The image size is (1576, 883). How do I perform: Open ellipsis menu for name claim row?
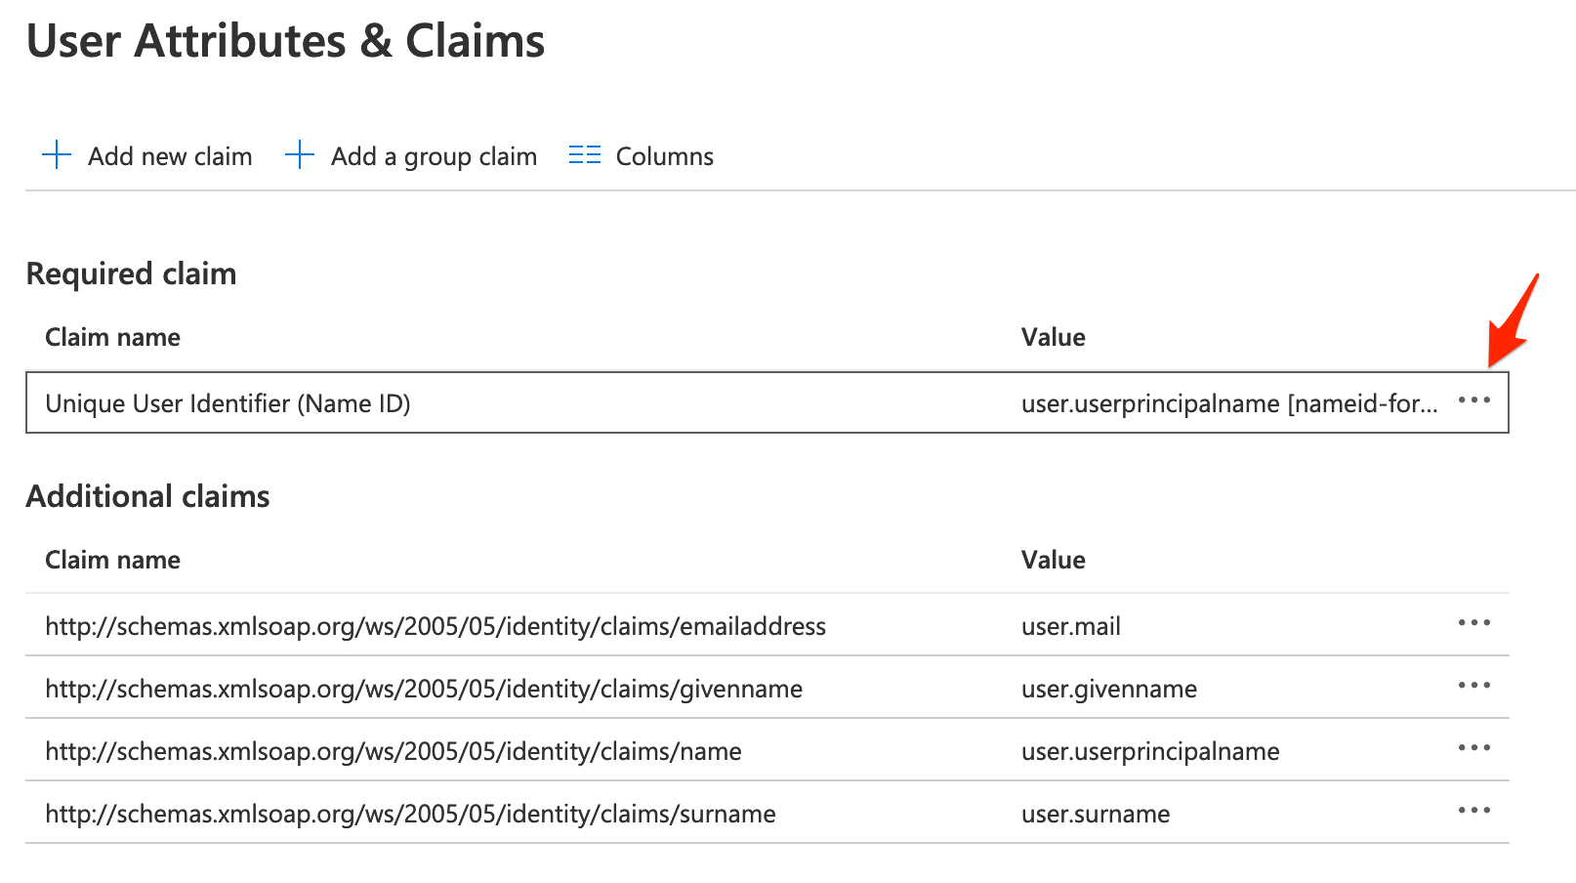click(x=1473, y=749)
